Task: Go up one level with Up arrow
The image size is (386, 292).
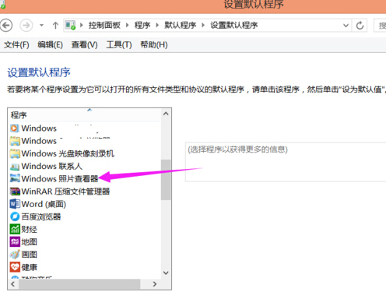Action: (55, 26)
